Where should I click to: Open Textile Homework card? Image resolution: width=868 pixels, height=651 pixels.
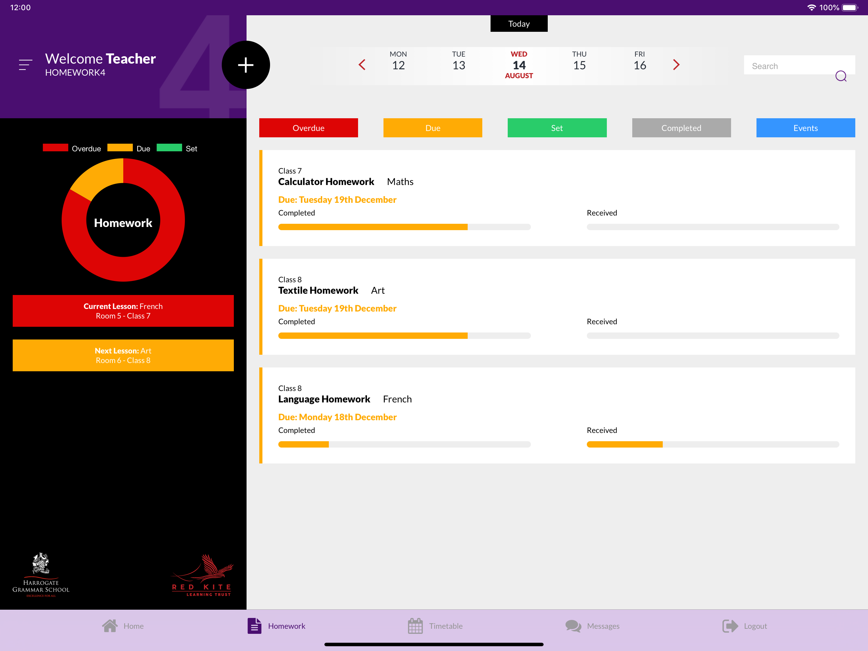[x=557, y=307]
